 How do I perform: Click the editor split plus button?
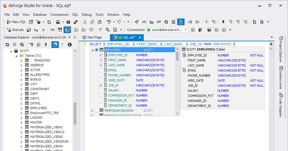click(x=271, y=44)
